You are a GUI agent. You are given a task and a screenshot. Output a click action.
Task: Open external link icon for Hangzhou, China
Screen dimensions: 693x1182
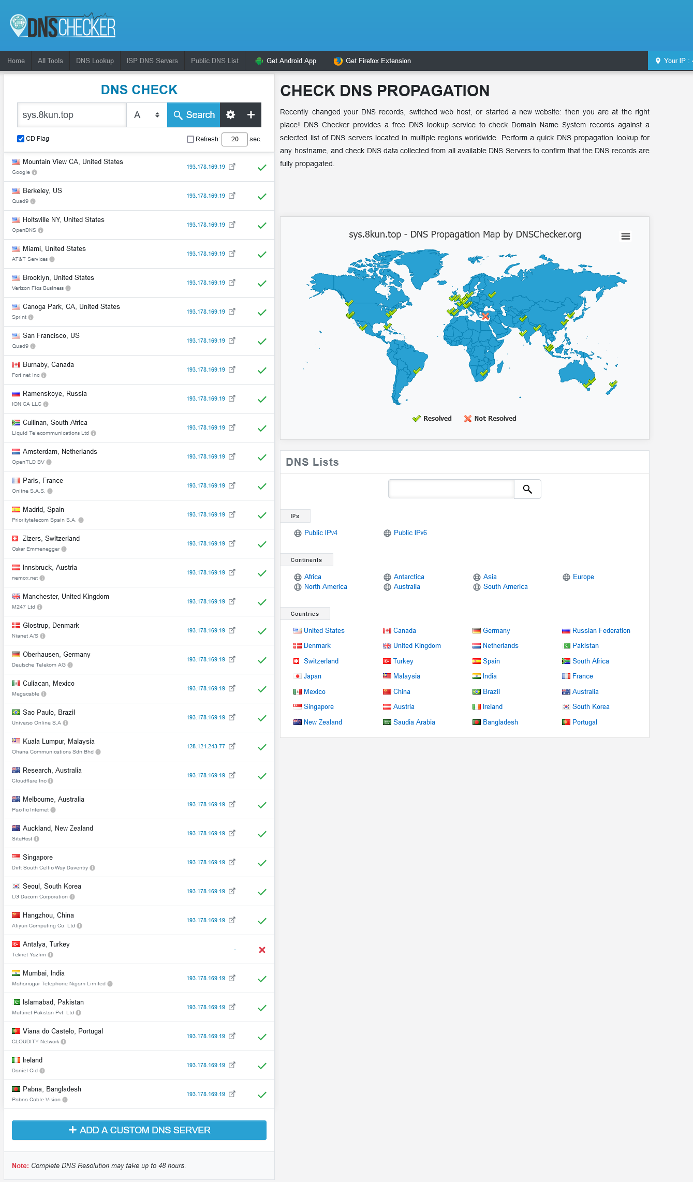click(x=232, y=920)
